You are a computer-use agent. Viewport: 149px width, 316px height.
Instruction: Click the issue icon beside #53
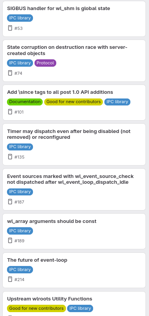pos(10,28)
